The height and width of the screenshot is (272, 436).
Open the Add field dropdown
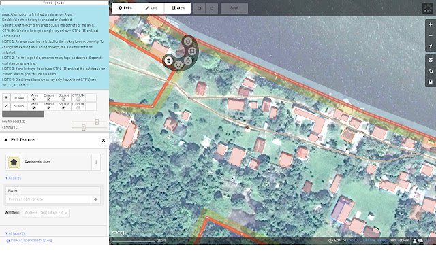[47, 213]
